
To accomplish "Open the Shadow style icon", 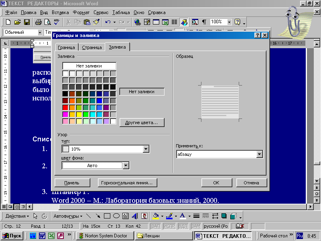I will coord(224,216).
